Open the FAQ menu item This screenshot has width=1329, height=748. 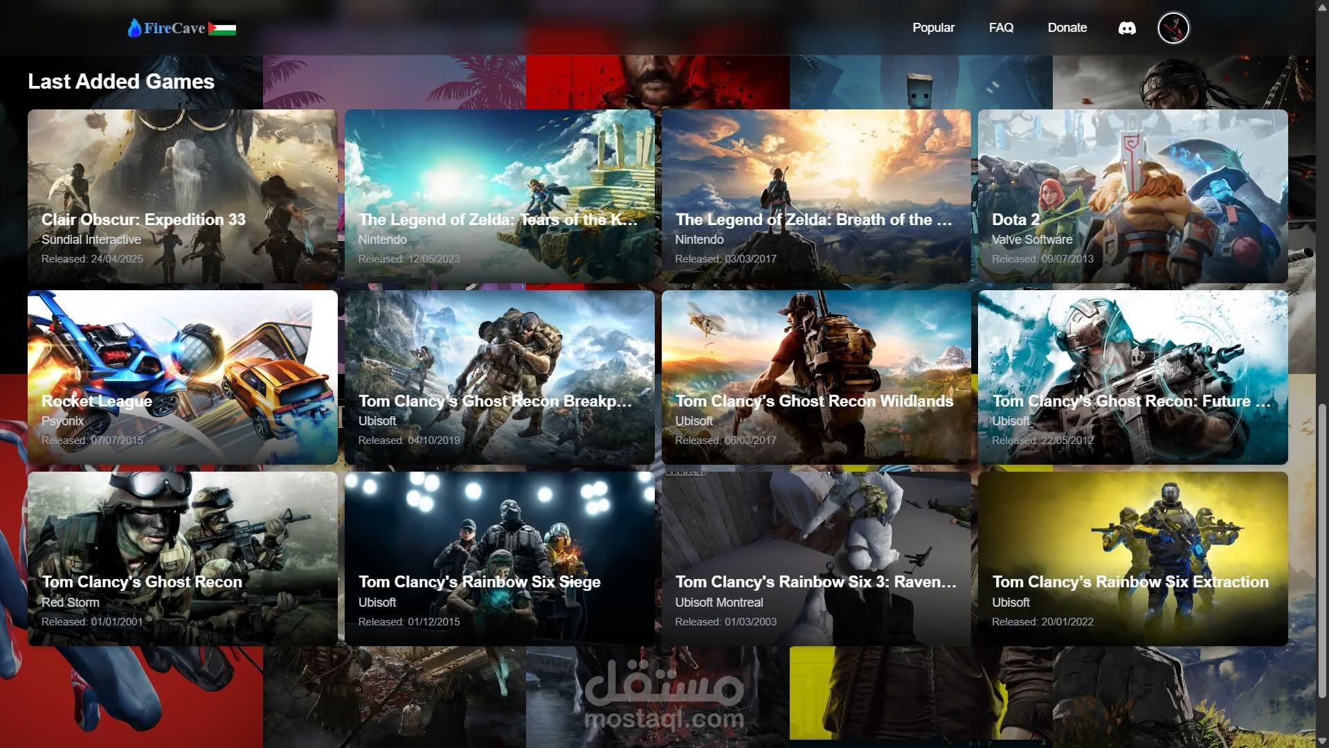click(x=1001, y=28)
